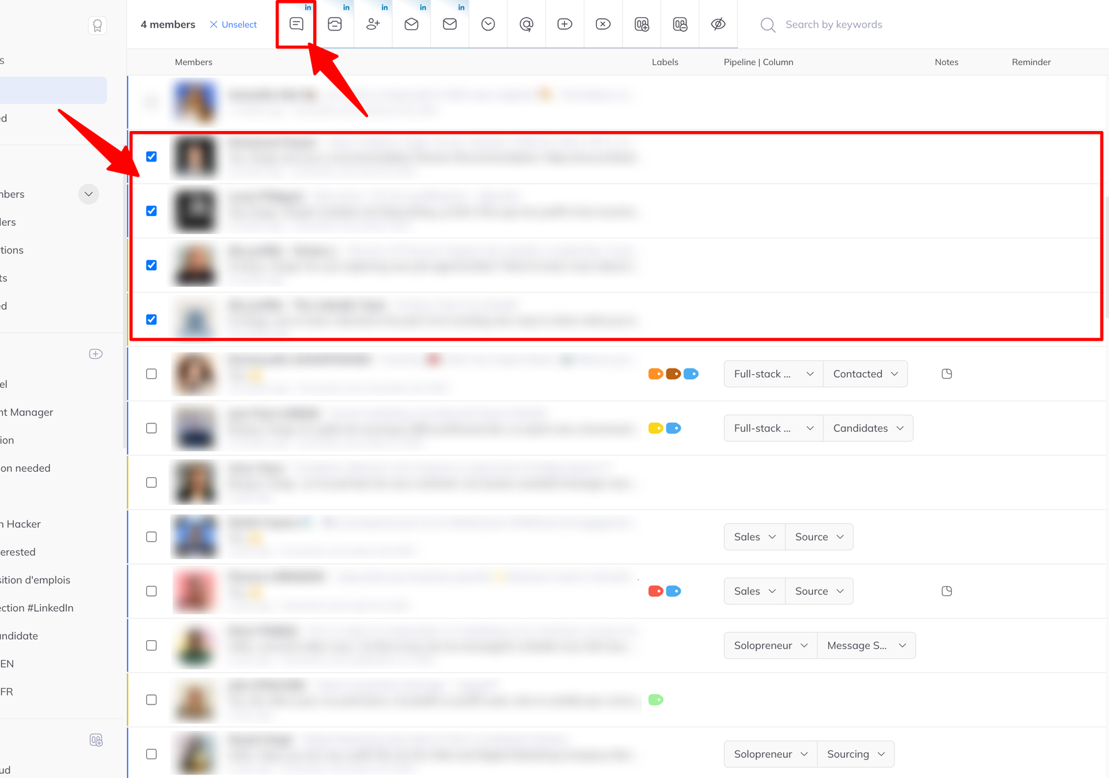Click the add to pipeline icon
The width and height of the screenshot is (1109, 778).
coord(642,24)
